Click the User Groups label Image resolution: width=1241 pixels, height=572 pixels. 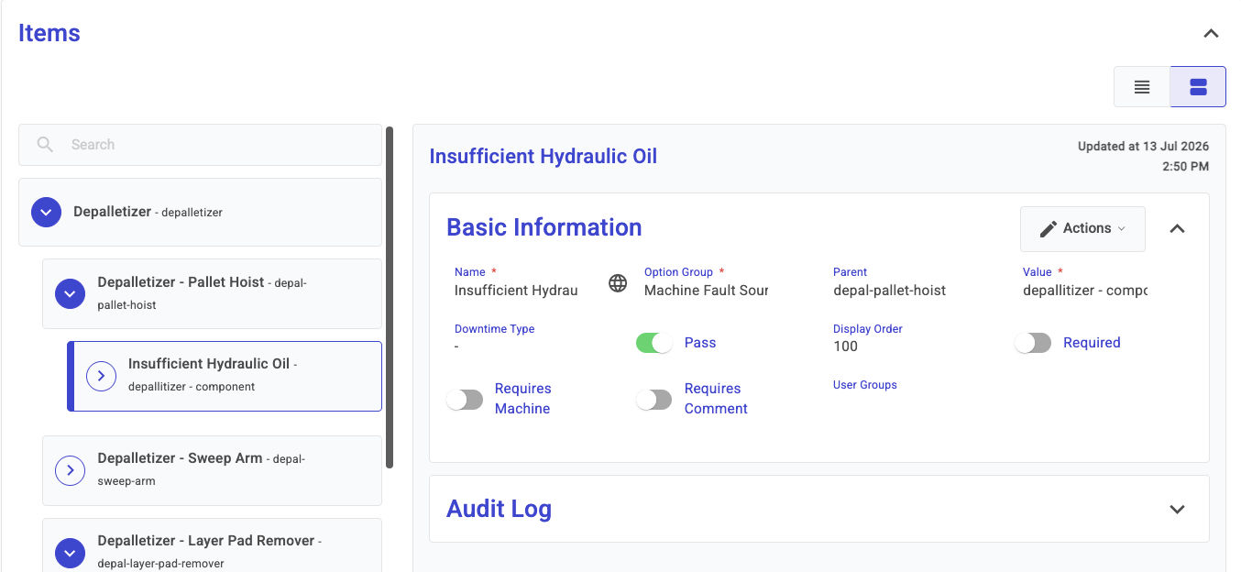(x=865, y=385)
